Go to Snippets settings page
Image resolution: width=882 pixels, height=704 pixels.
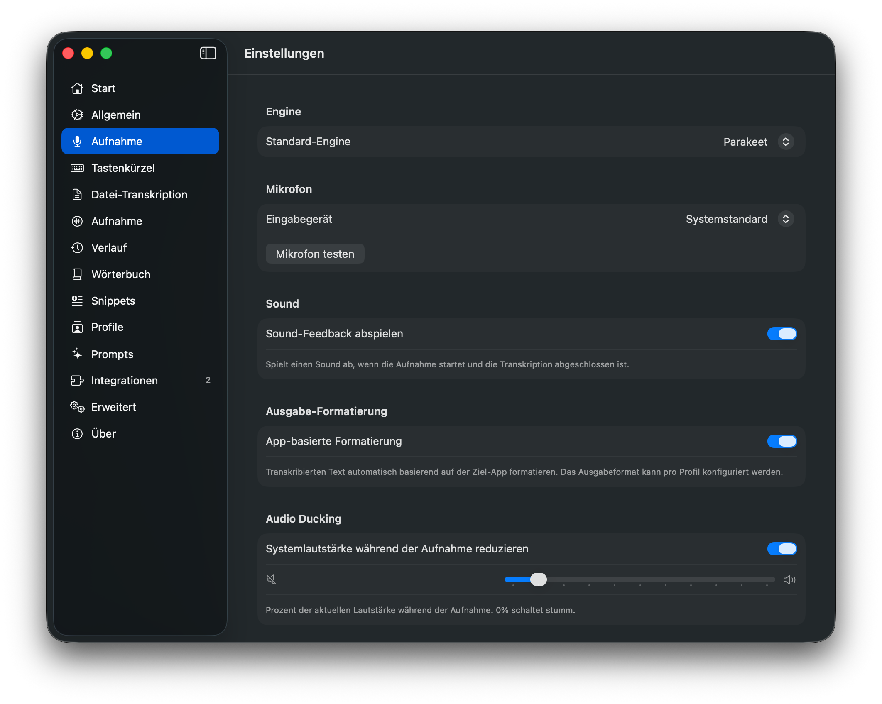point(113,301)
